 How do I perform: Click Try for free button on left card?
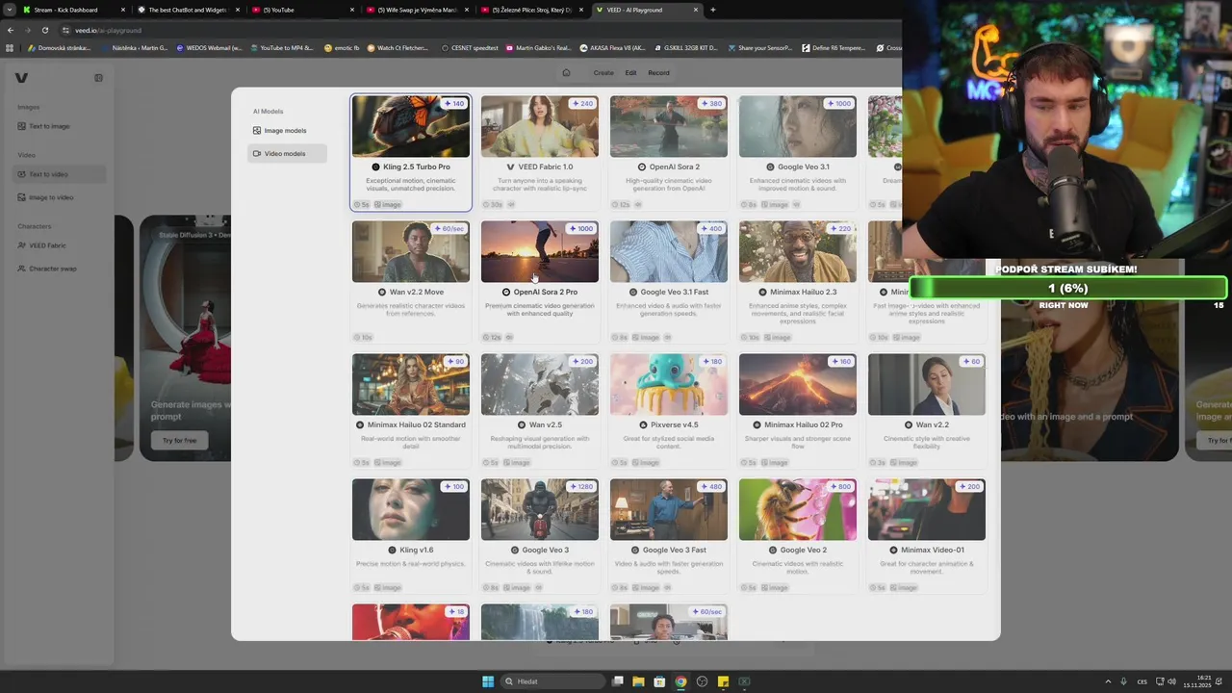click(x=179, y=441)
